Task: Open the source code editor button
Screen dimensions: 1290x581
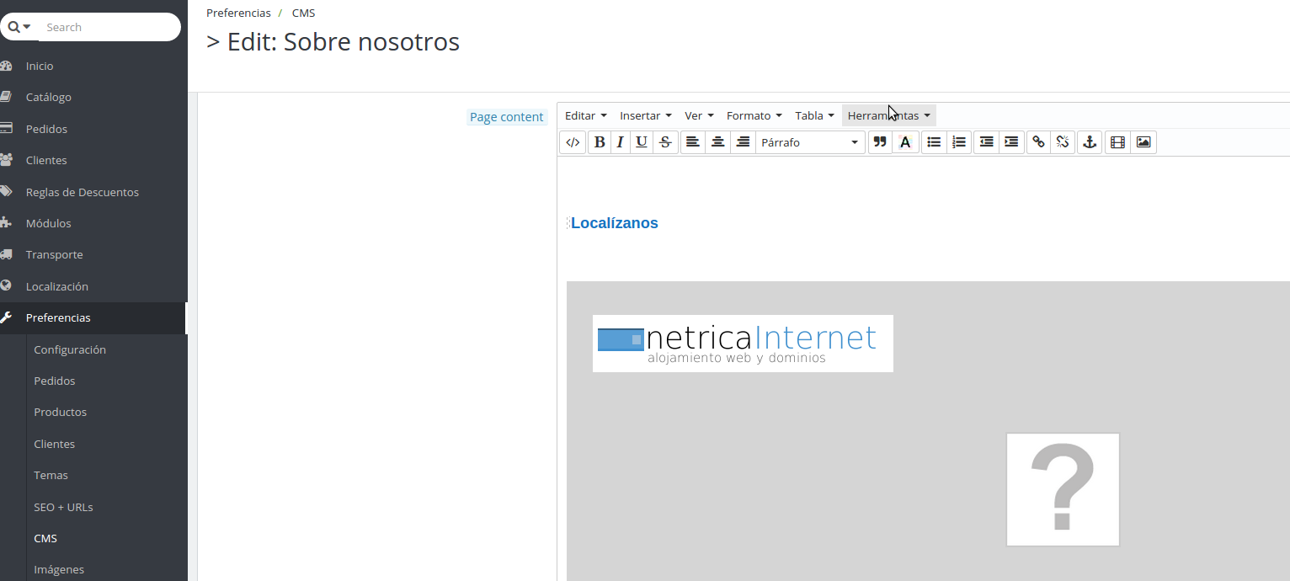Action: (573, 142)
